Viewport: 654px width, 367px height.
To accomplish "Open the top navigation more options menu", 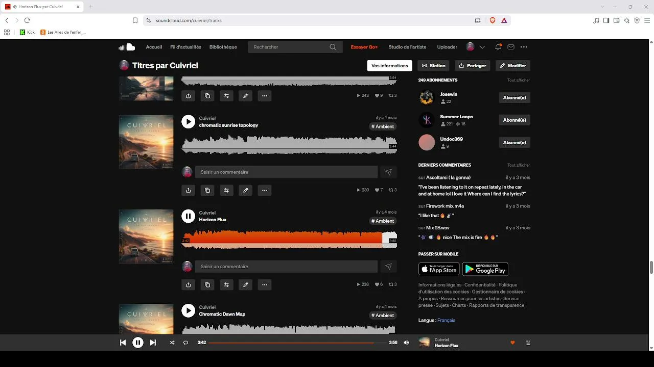I will tap(524, 47).
